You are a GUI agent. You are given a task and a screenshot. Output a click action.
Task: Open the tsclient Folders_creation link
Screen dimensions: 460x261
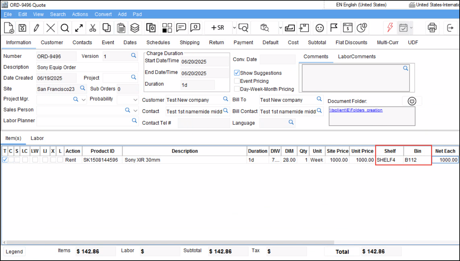point(356,110)
